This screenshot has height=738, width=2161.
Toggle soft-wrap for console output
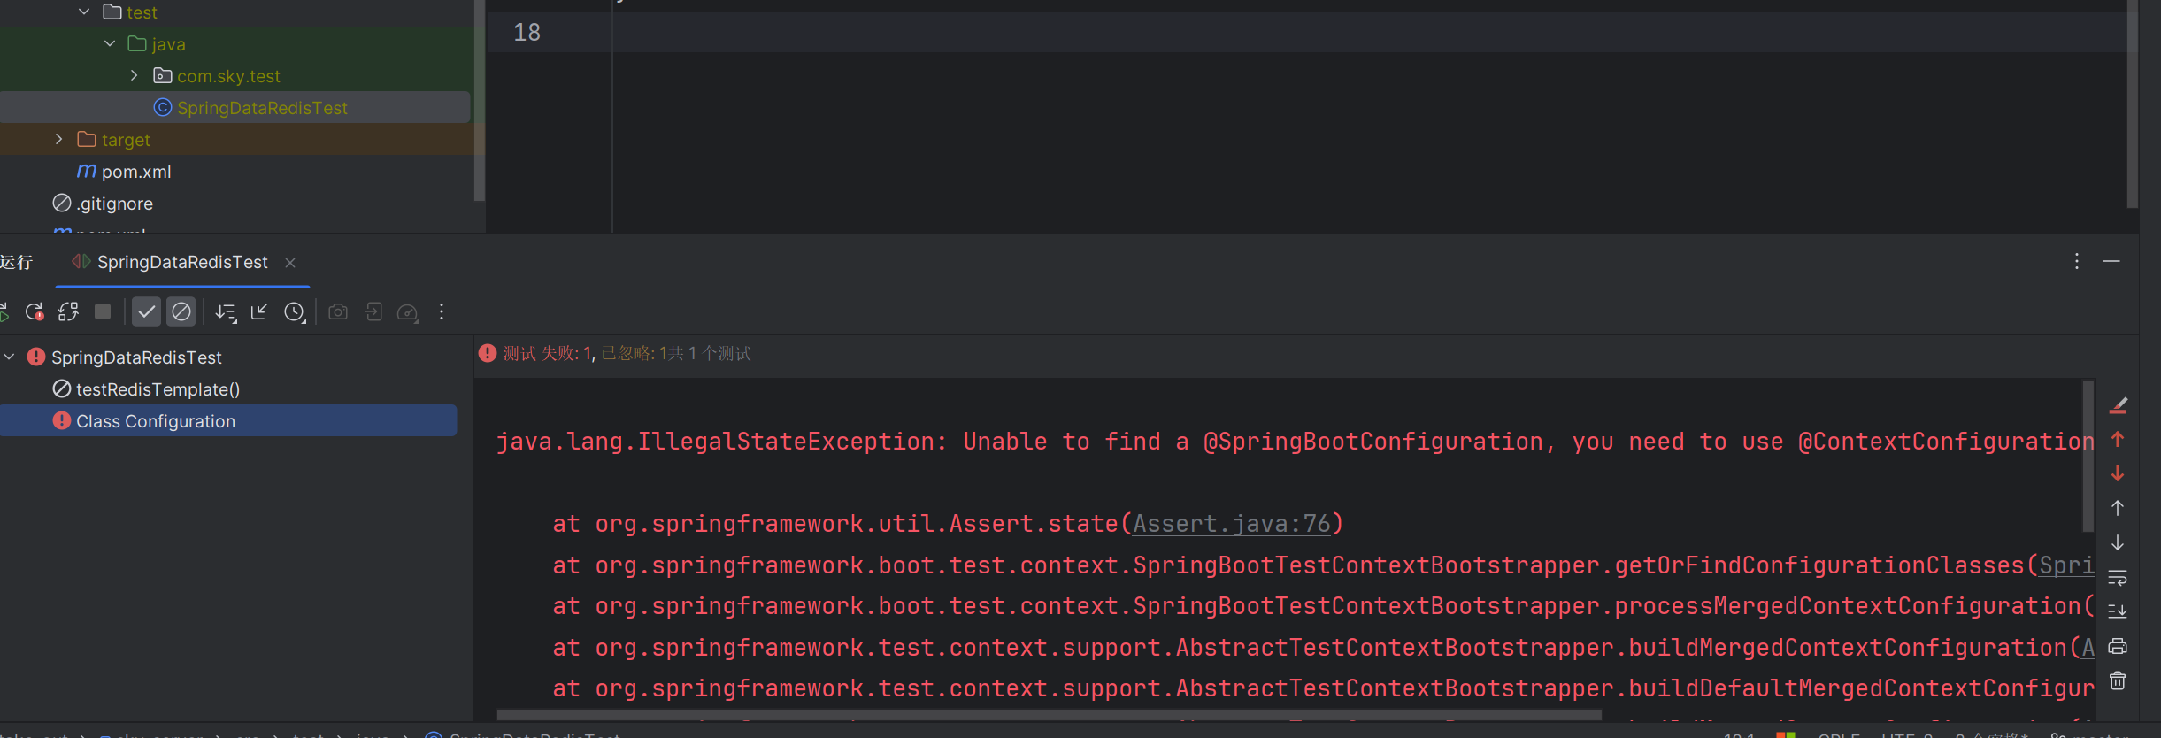coord(2117,578)
